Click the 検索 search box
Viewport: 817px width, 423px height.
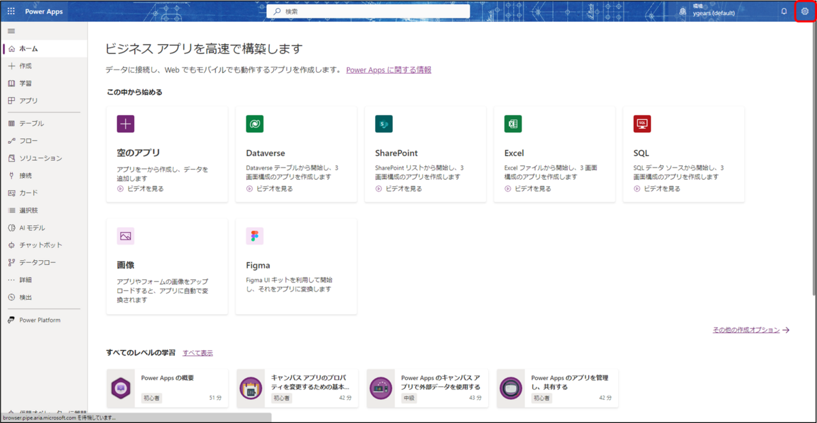[x=368, y=12]
